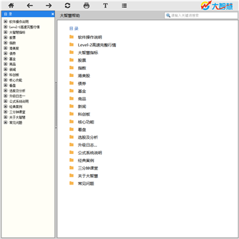Go back with the left arrow icon
This screenshot has width=239, height=239.
click(x=30, y=5)
